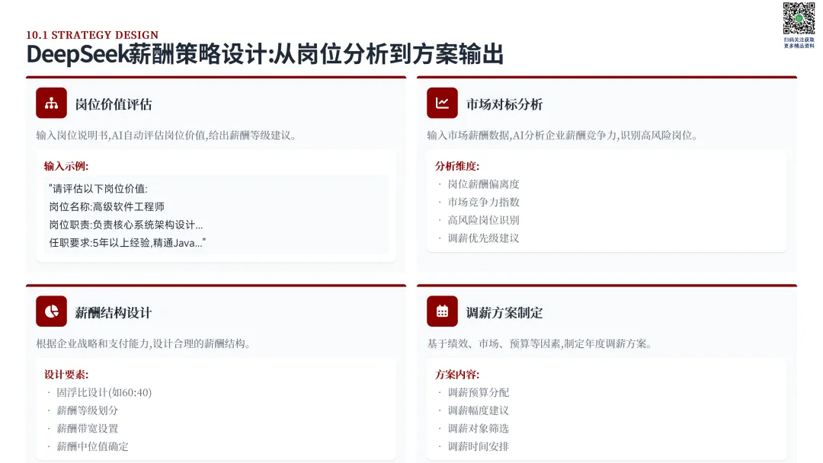The width and height of the screenshot is (823, 463).
Task: Click the bullet 薪酬带宽设置
Action: click(87, 429)
